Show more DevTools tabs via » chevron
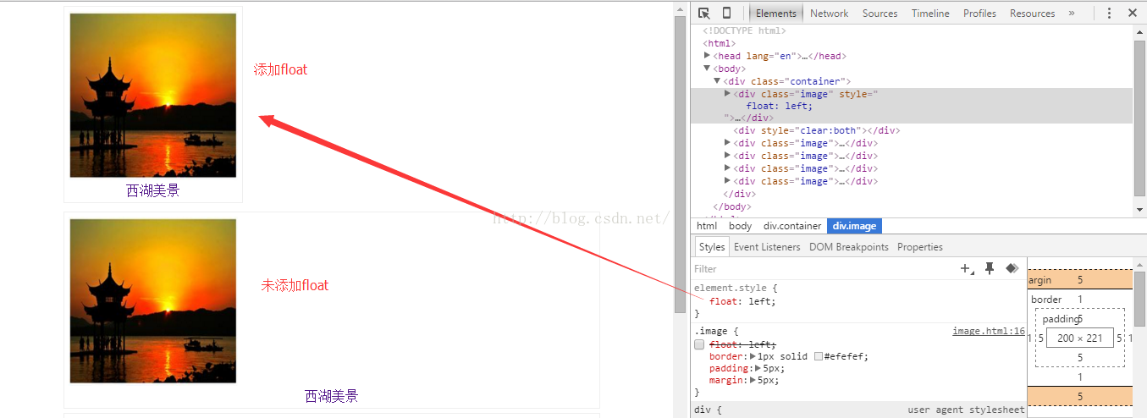The width and height of the screenshot is (1147, 418). coord(1072,13)
